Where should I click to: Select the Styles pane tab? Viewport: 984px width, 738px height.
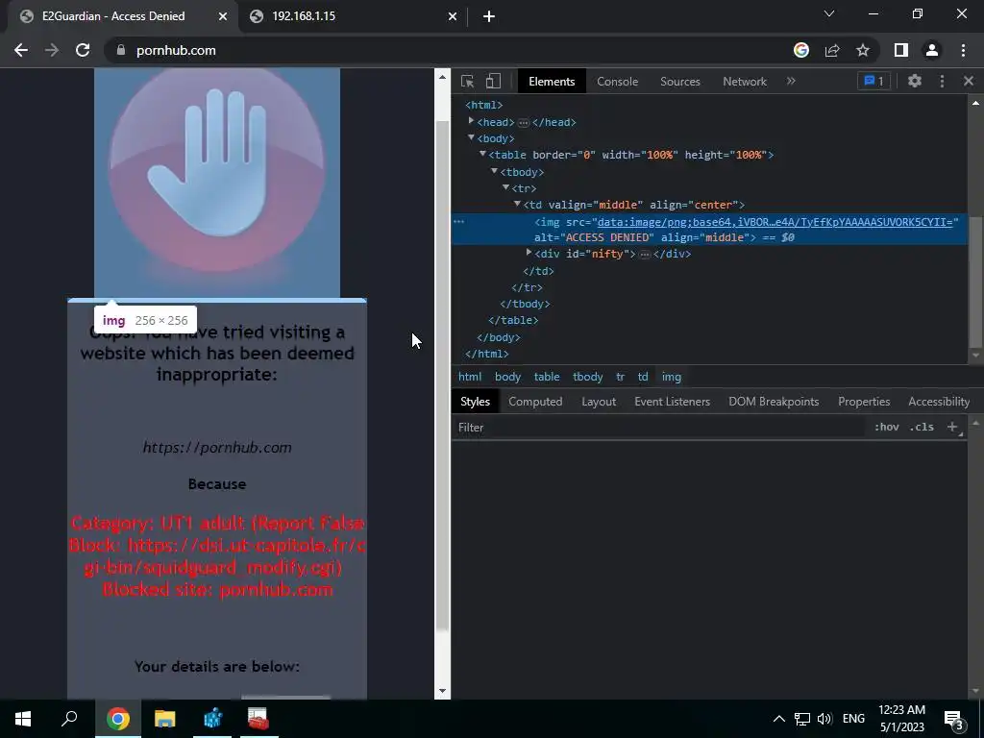[x=475, y=402]
